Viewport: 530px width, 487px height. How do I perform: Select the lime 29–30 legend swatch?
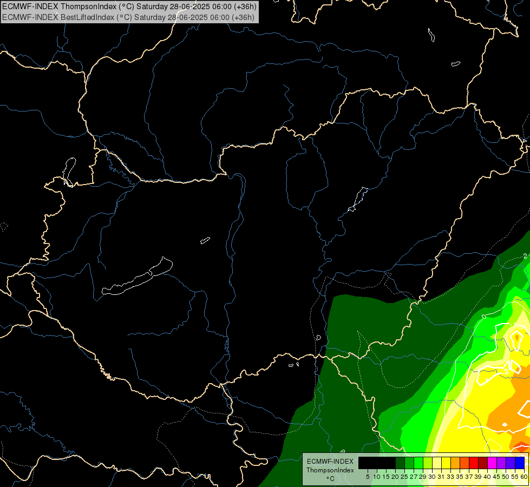[428, 463]
